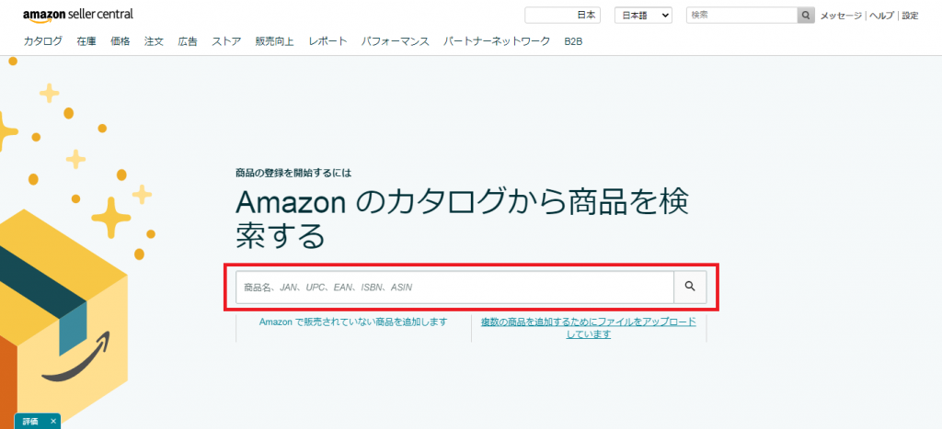Open the 日本語 language dropdown
This screenshot has height=429, width=942.
tap(643, 16)
